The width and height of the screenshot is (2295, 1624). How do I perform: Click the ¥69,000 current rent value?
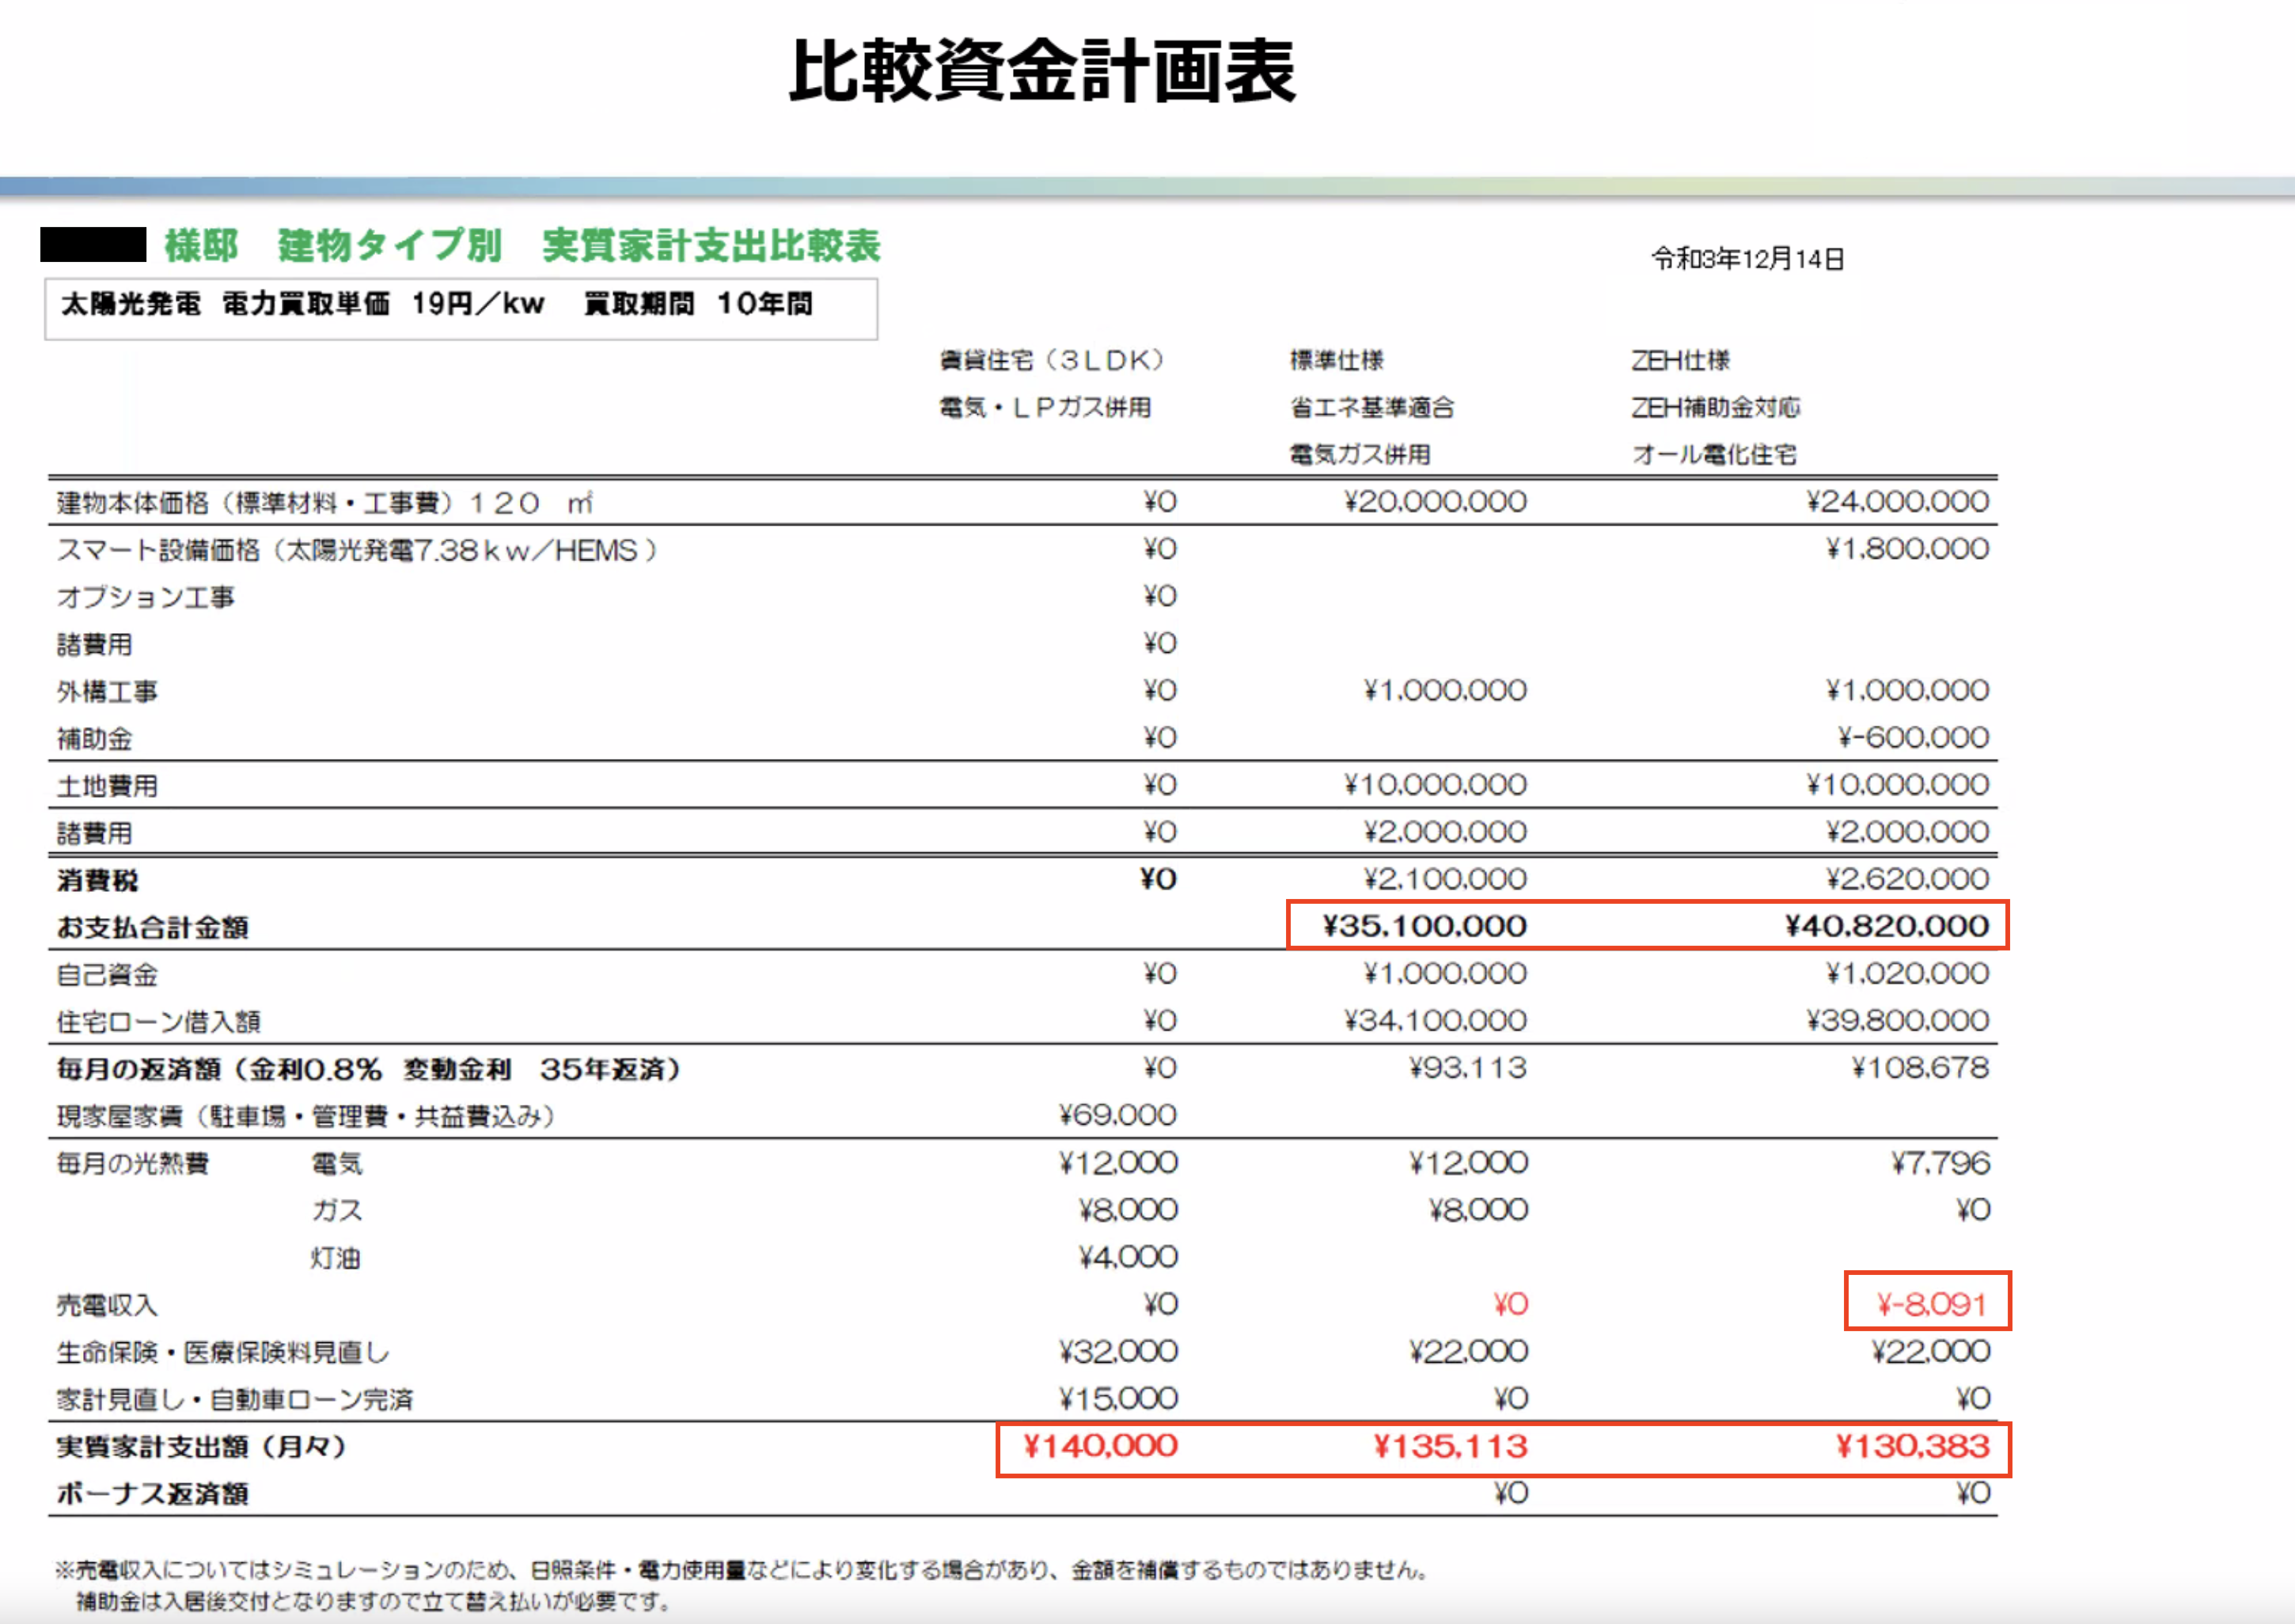tap(1117, 1115)
